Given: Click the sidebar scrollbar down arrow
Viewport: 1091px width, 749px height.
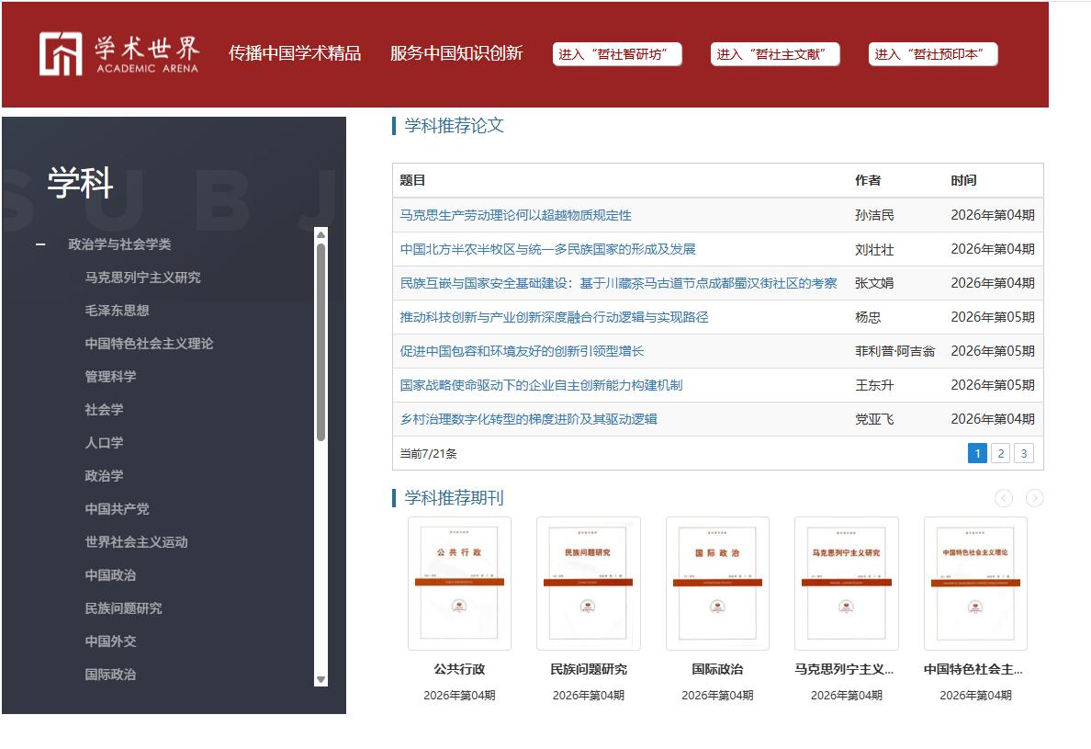Looking at the screenshot, I should (x=321, y=679).
